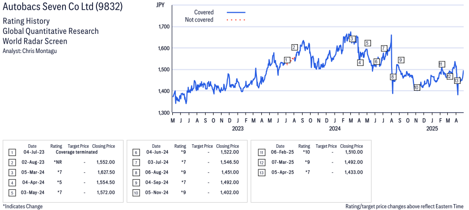Click the Not covered legend label
469x210 pixels.
199,20
